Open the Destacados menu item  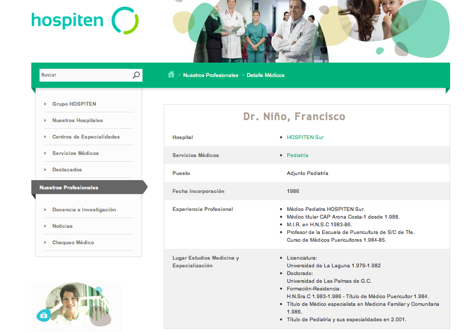[x=67, y=170]
